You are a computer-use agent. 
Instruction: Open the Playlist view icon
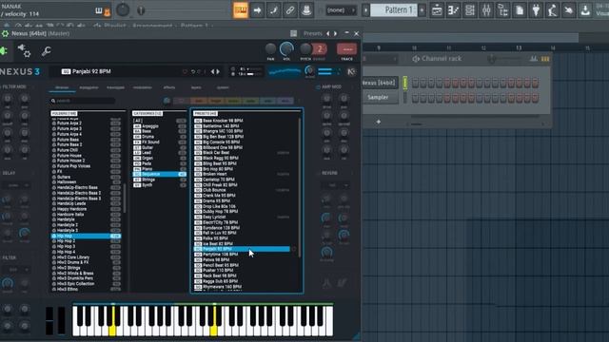click(437, 10)
